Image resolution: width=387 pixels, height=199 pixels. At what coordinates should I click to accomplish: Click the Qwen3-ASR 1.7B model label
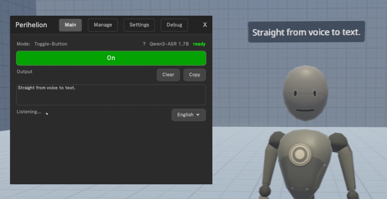pos(169,44)
